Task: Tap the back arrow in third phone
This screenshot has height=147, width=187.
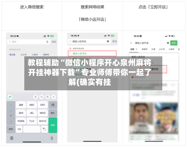Action: tap(131, 43)
